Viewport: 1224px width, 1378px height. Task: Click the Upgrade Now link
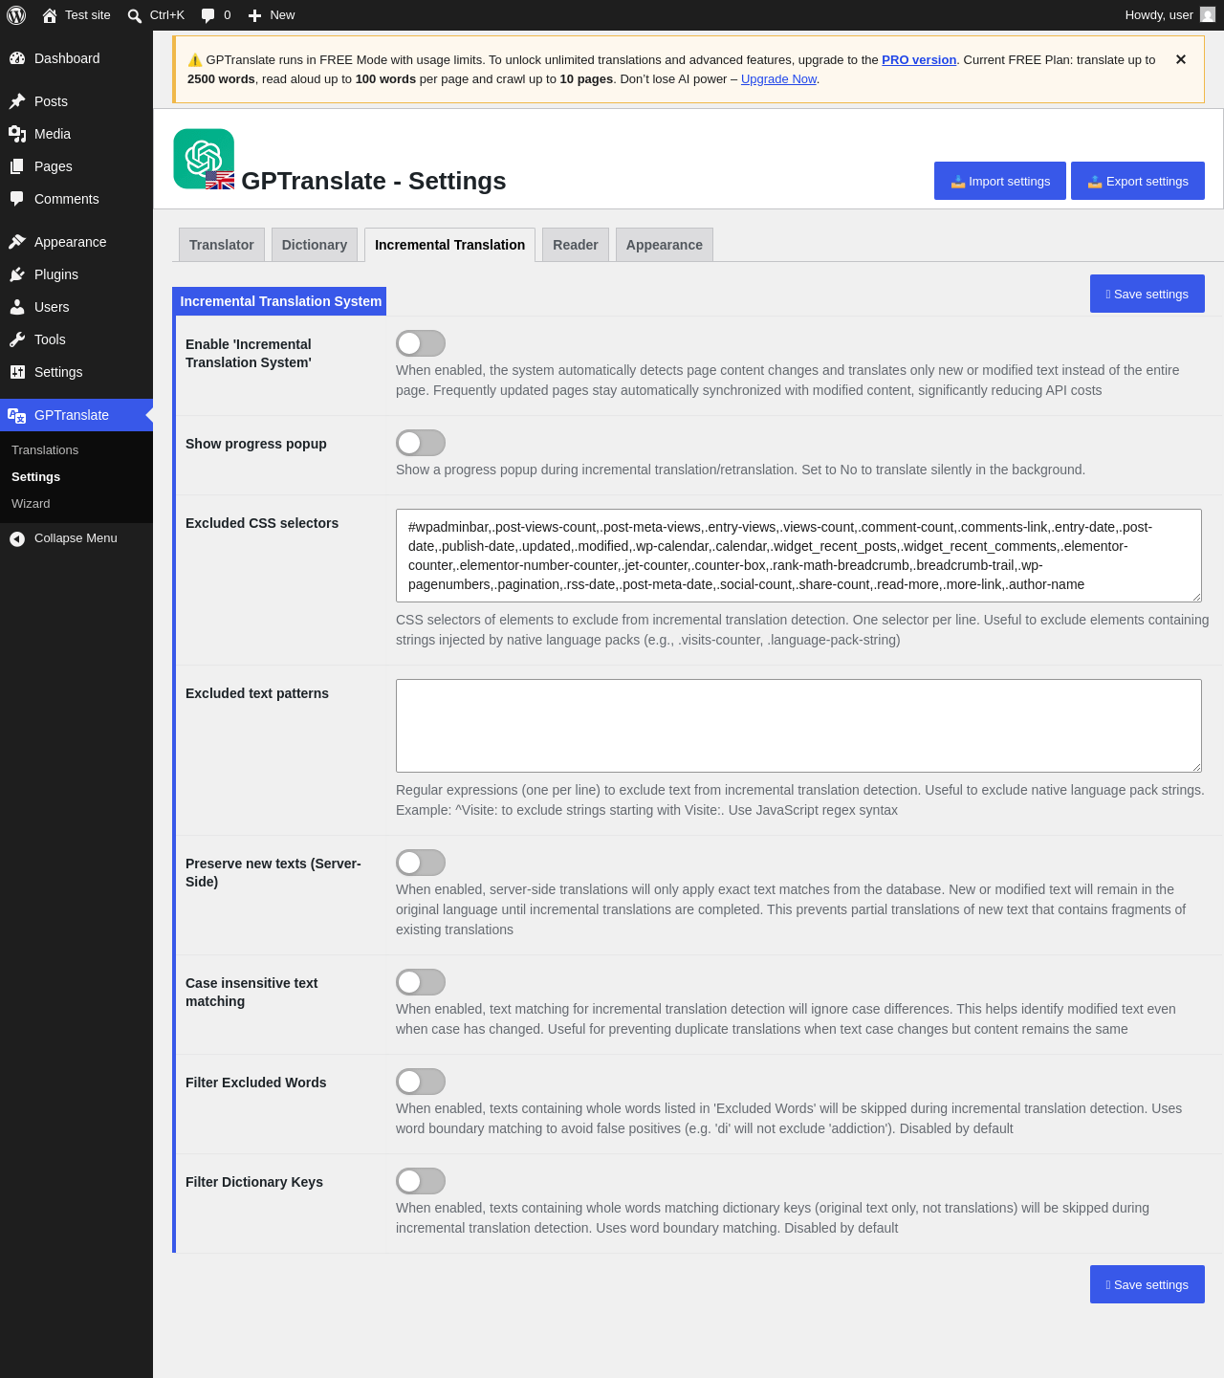(x=778, y=79)
